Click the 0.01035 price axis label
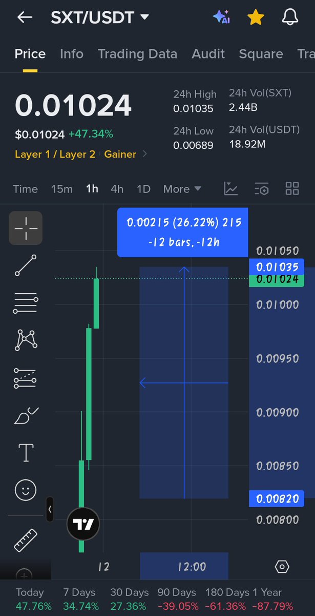This screenshot has width=315, height=616. click(x=277, y=267)
